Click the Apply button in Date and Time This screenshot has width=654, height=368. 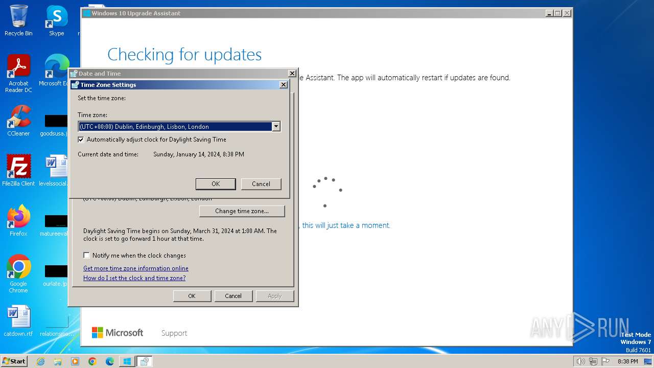tap(275, 296)
